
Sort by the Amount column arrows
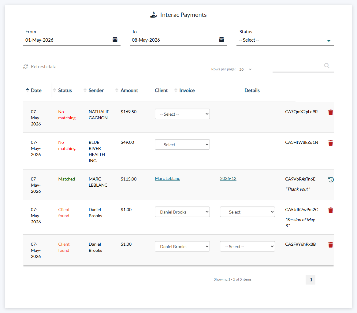[117, 90]
